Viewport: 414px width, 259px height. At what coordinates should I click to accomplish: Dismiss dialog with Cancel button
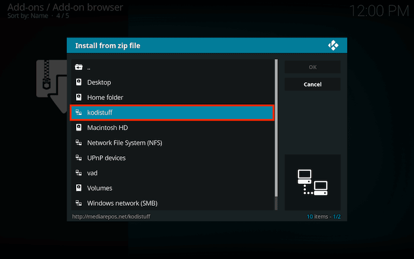coord(313,84)
